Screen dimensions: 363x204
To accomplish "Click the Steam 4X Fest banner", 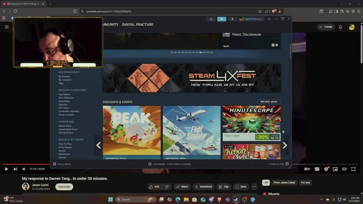I will (x=192, y=78).
